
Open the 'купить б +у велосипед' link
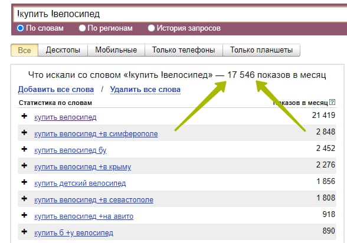point(74,233)
